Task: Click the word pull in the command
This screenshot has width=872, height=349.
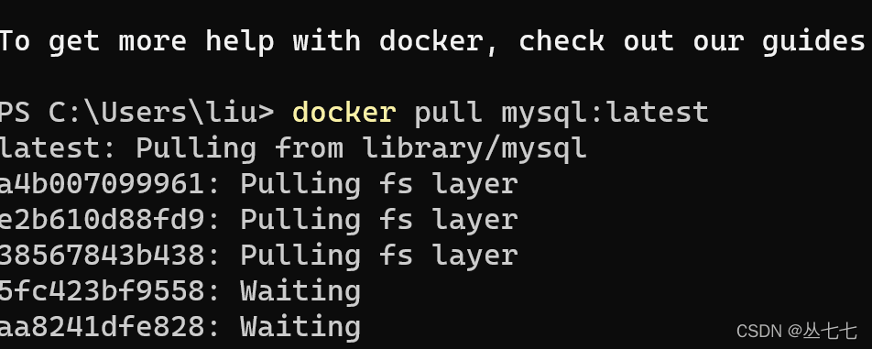Action: coord(448,115)
